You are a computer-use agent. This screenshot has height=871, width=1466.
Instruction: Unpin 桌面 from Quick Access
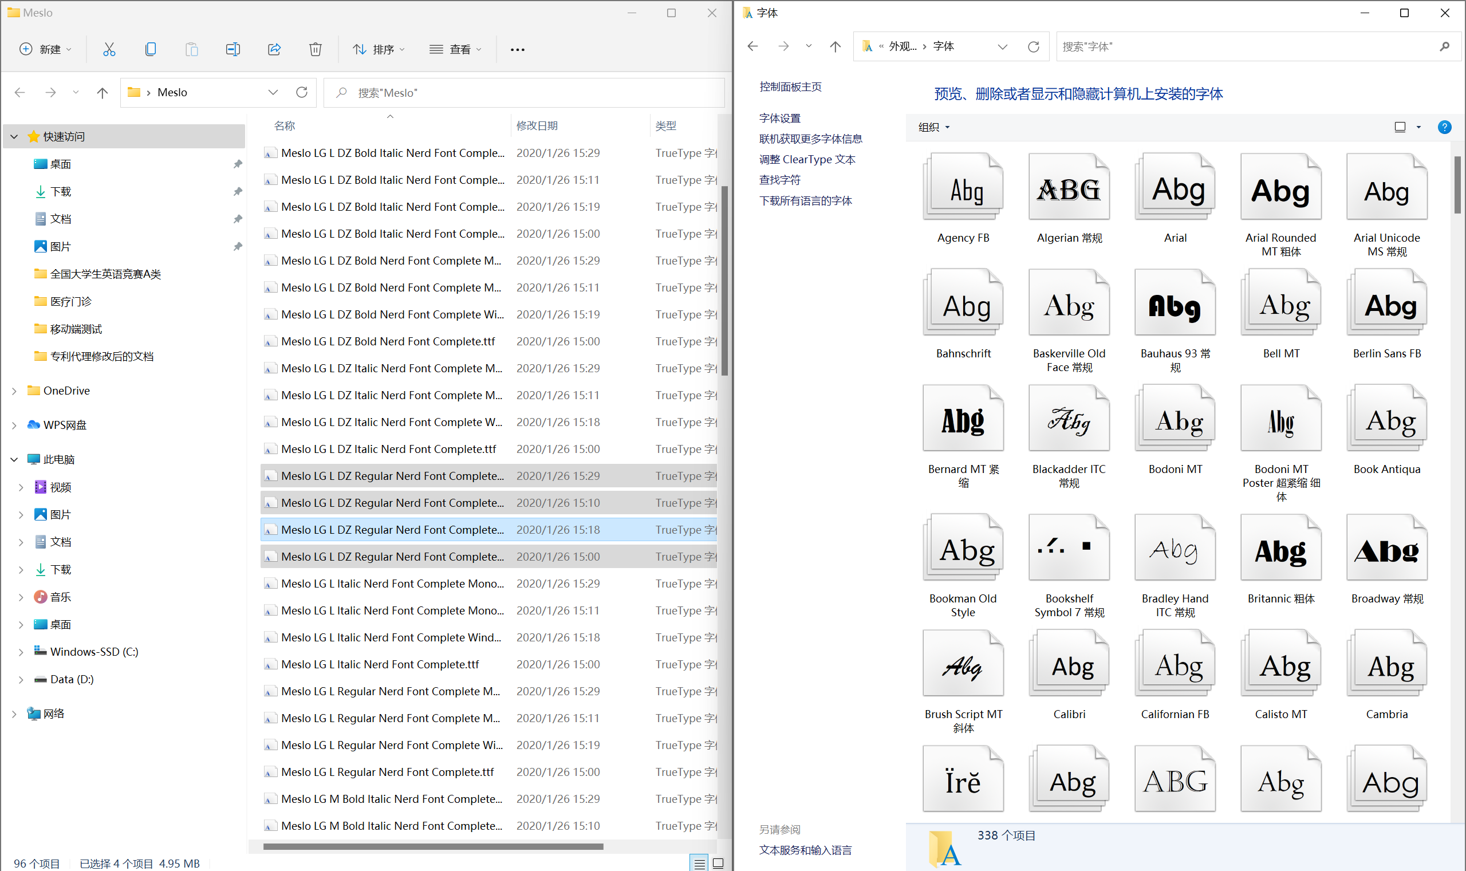click(x=238, y=164)
